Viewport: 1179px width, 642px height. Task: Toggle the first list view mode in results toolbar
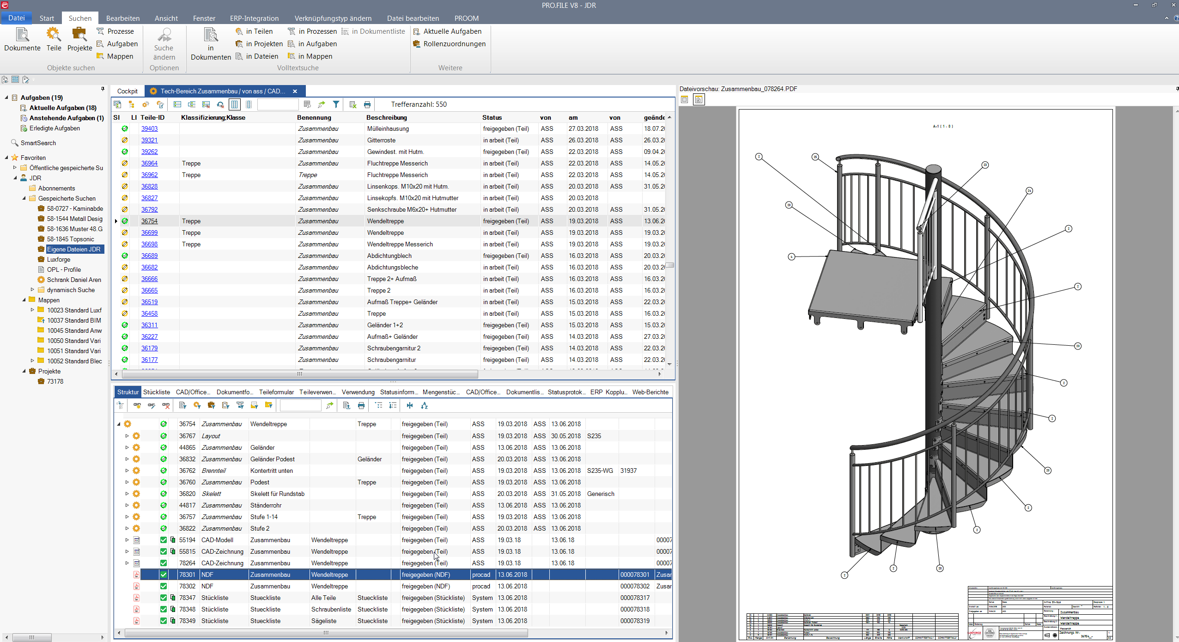coord(177,104)
